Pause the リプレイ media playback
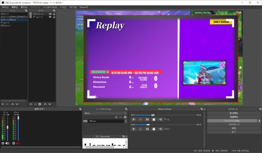This screenshot has height=153, width=262. coord(147,129)
